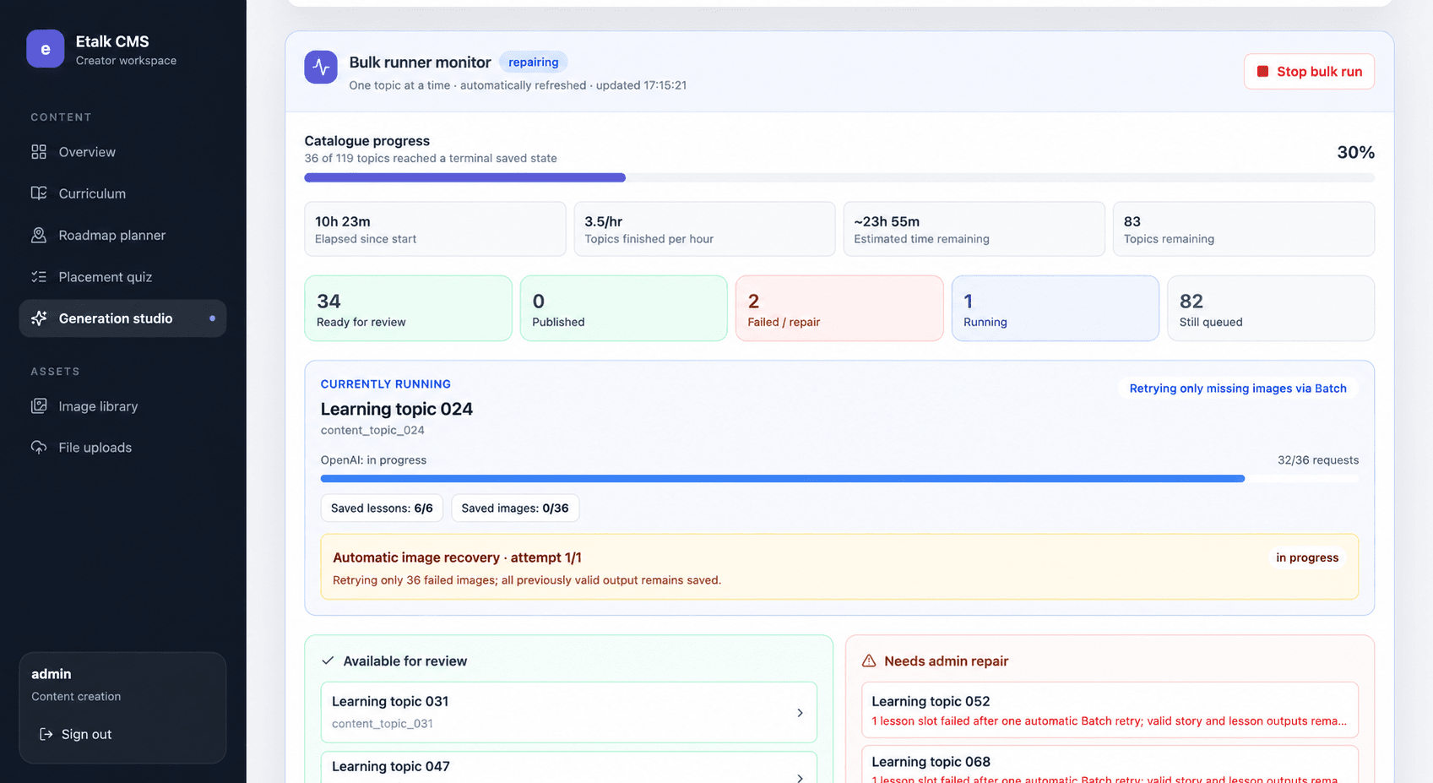Select the 0 Published card
This screenshot has width=1433, height=783.
pos(623,308)
